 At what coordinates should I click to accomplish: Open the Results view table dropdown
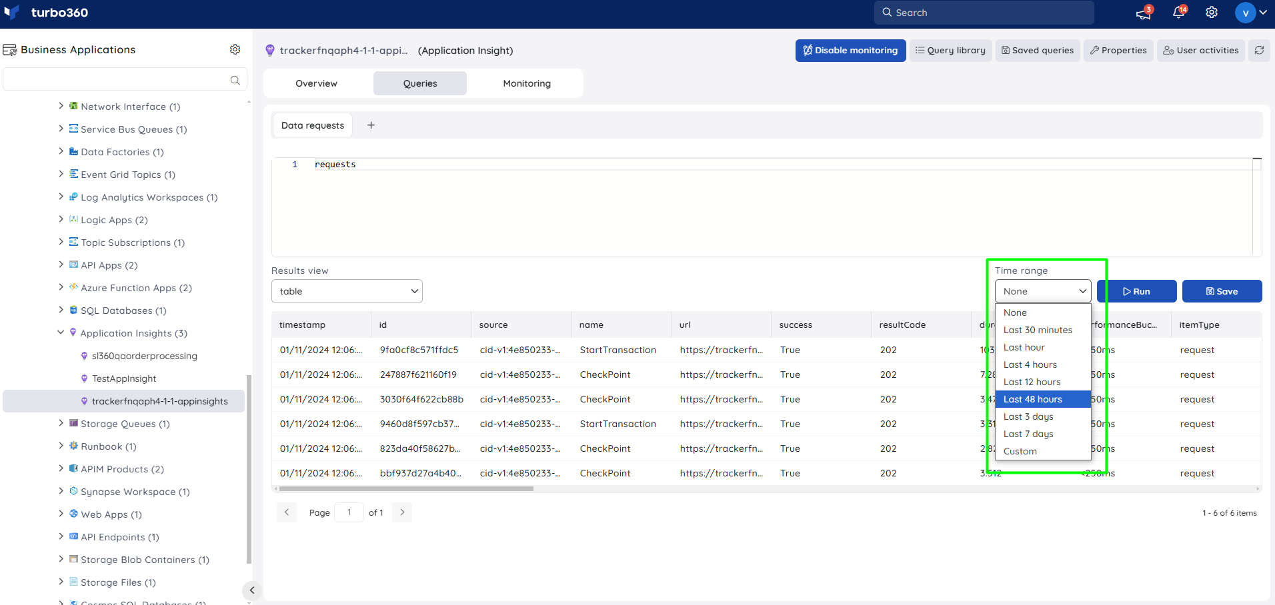tap(347, 291)
